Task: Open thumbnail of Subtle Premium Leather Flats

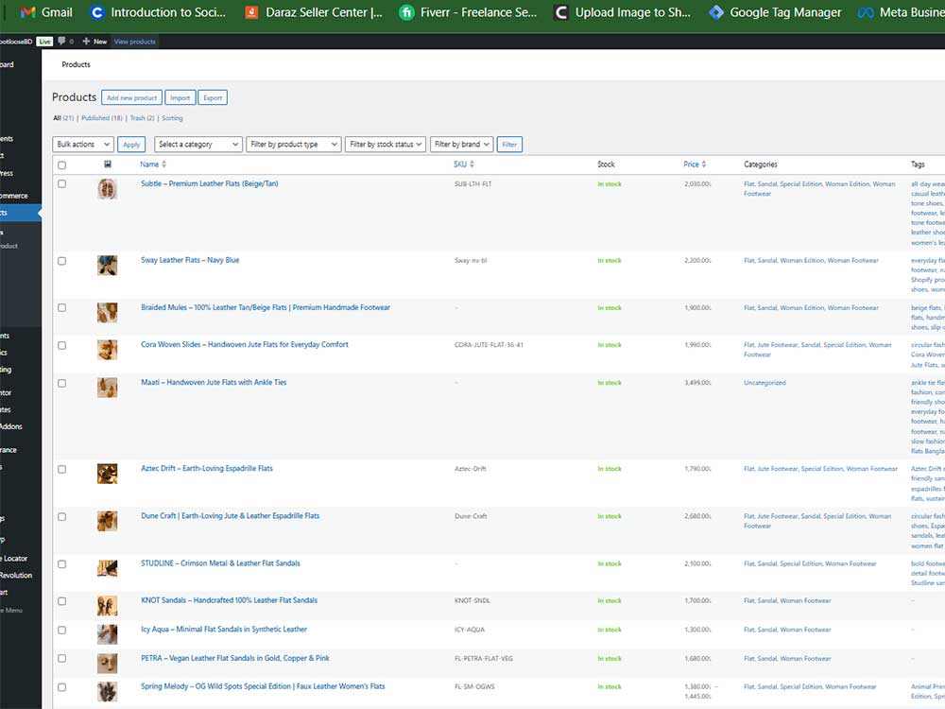Action: 108,189
